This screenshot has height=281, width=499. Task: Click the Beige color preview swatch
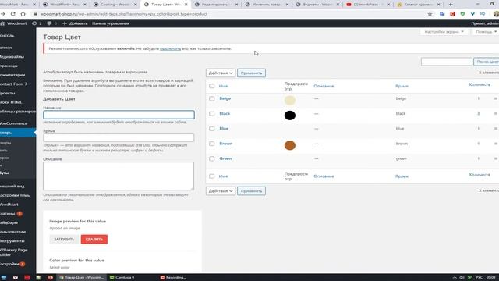click(x=290, y=101)
